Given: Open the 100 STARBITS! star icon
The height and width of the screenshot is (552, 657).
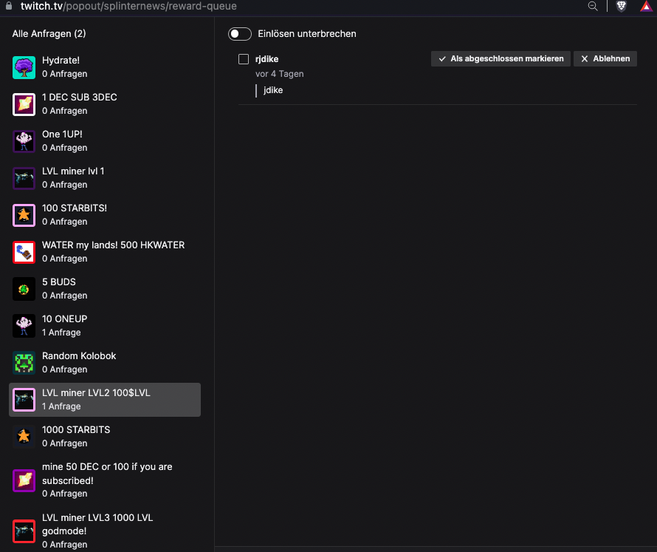Looking at the screenshot, I should [24, 215].
